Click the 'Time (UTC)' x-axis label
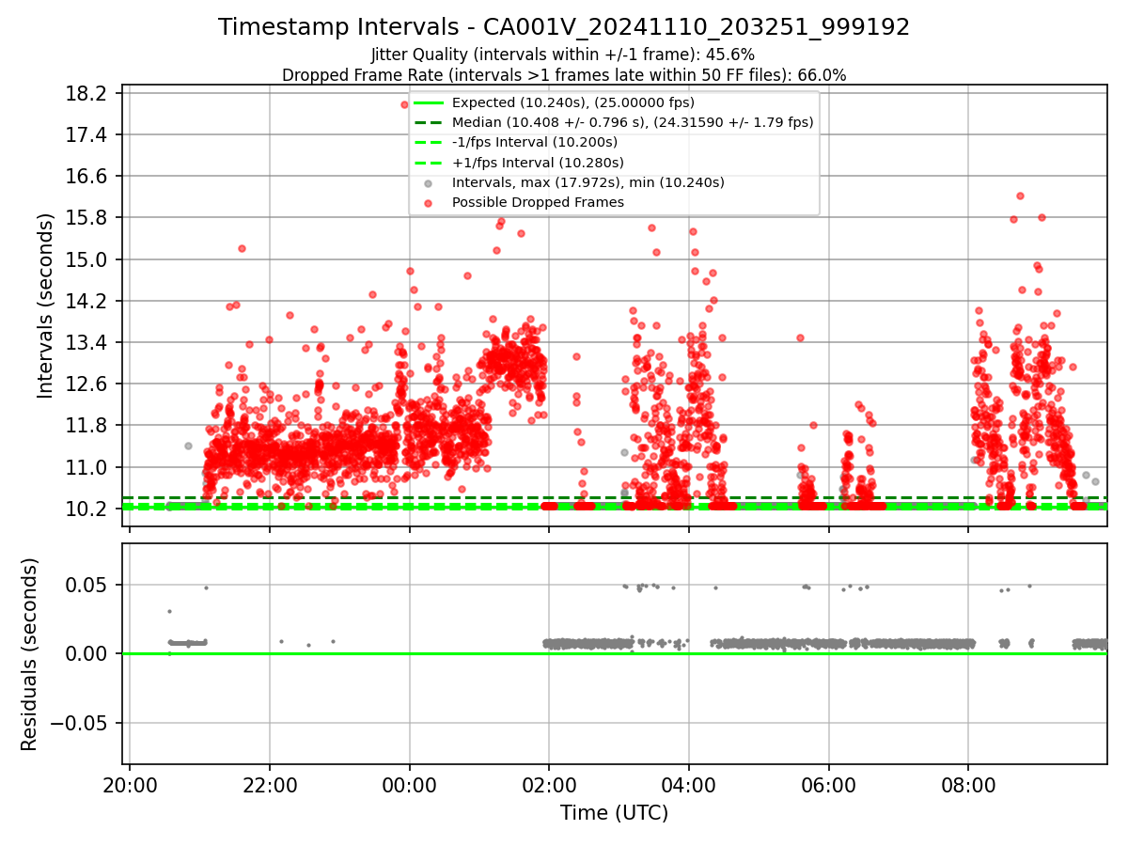The height and width of the screenshot is (846, 1128). pyautogui.click(x=614, y=813)
